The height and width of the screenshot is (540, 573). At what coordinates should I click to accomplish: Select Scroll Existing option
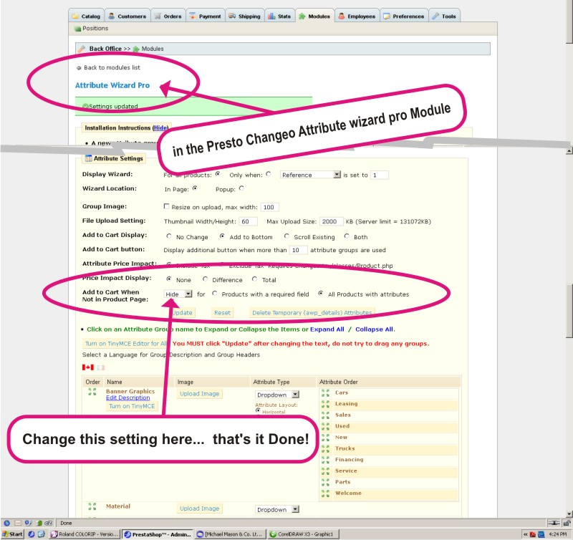coord(286,236)
